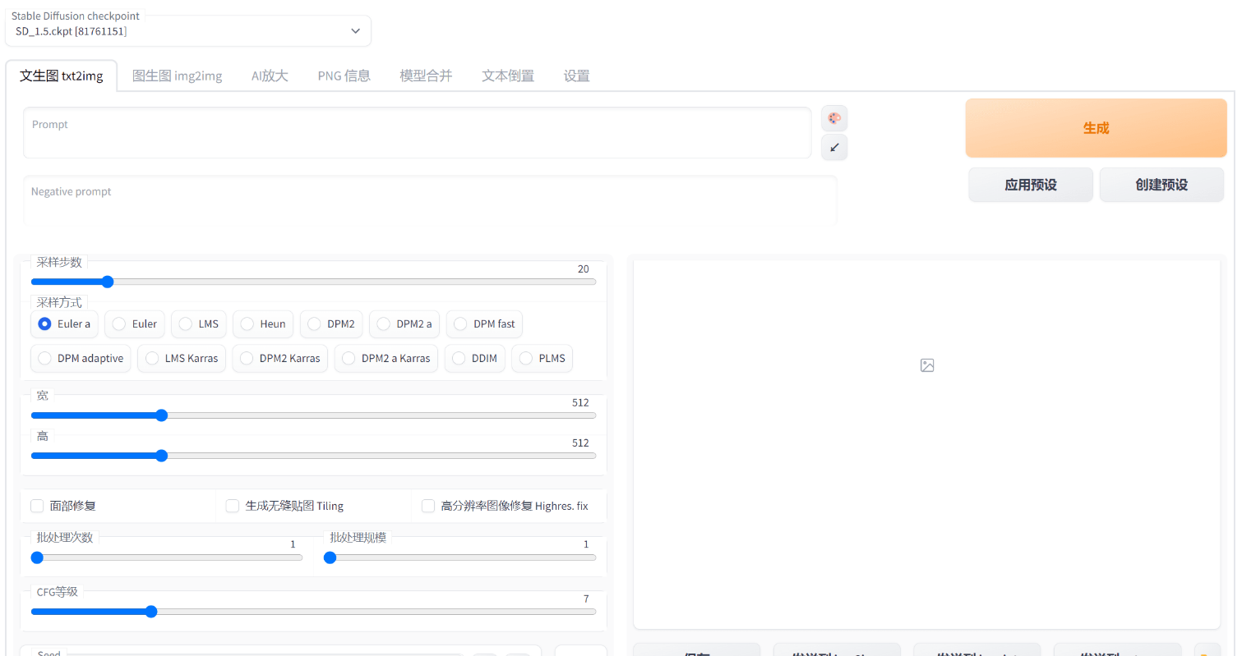Click the CFG等级 slider handle

pos(150,611)
